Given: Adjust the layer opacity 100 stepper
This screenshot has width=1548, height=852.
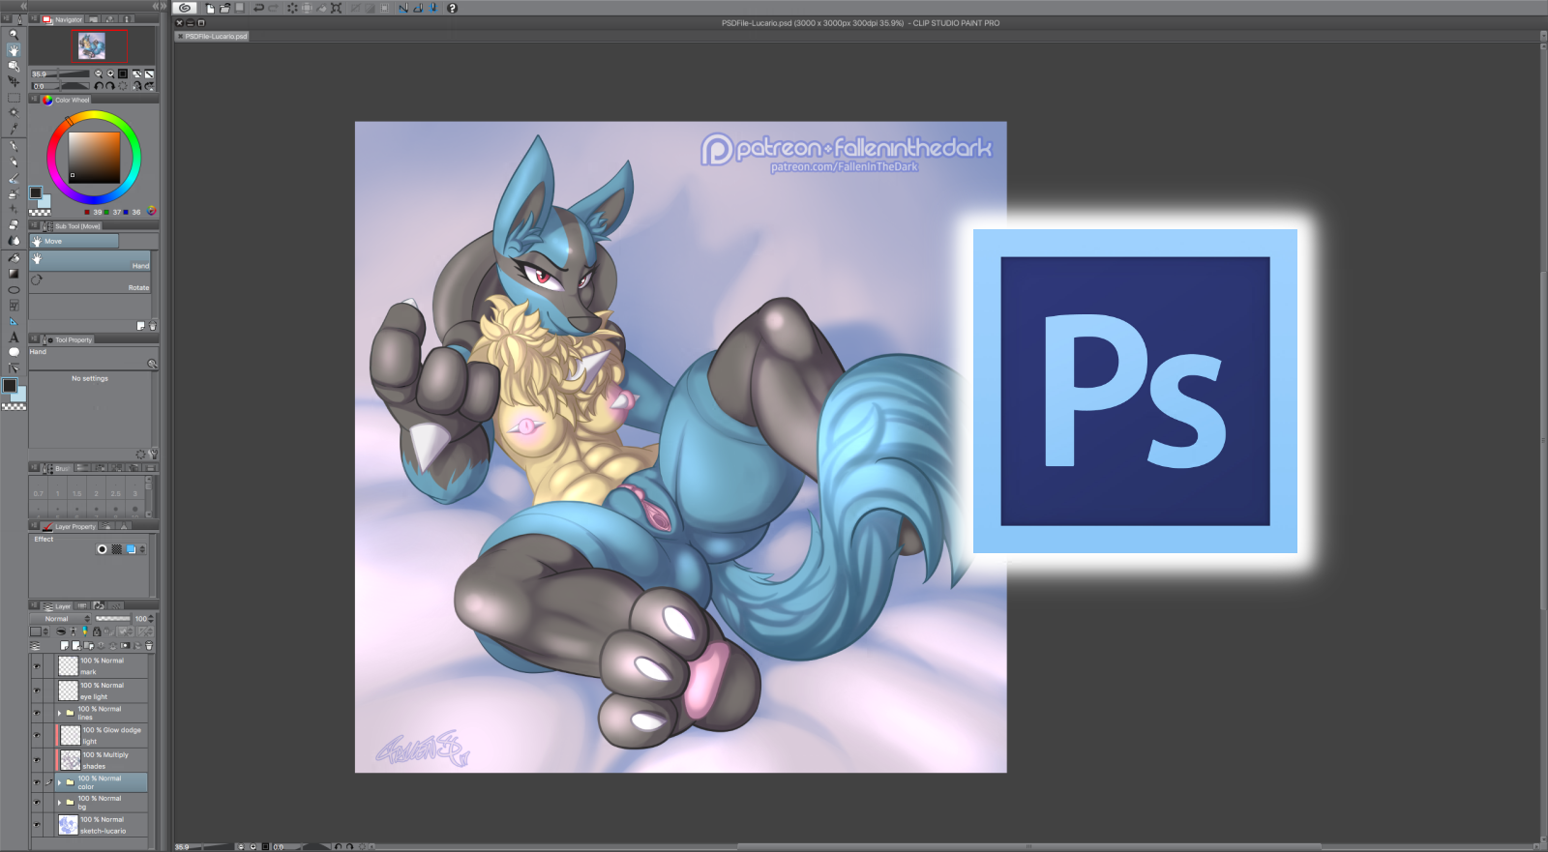Looking at the screenshot, I should click(151, 619).
